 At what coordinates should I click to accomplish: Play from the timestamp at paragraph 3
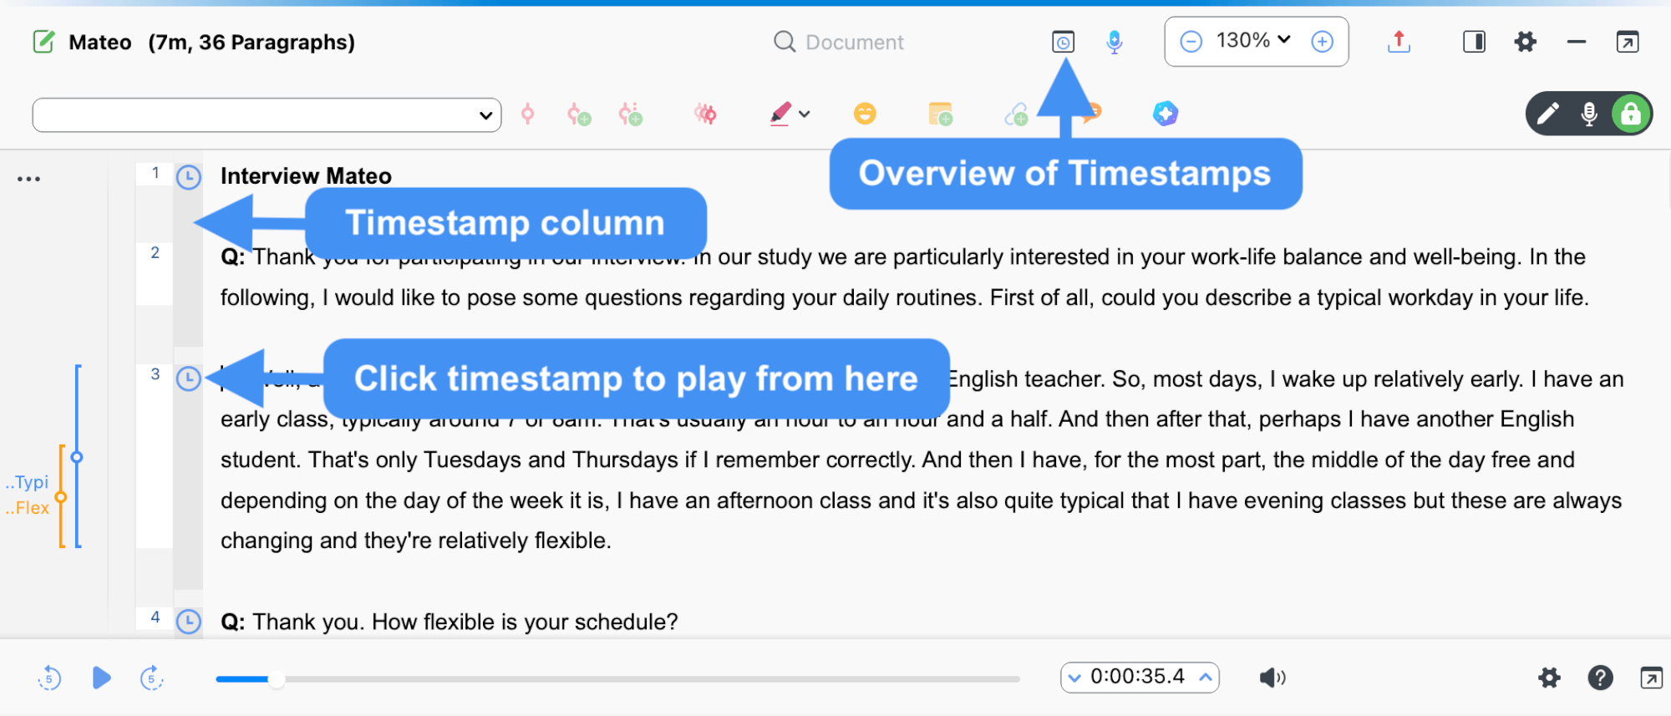[189, 378]
